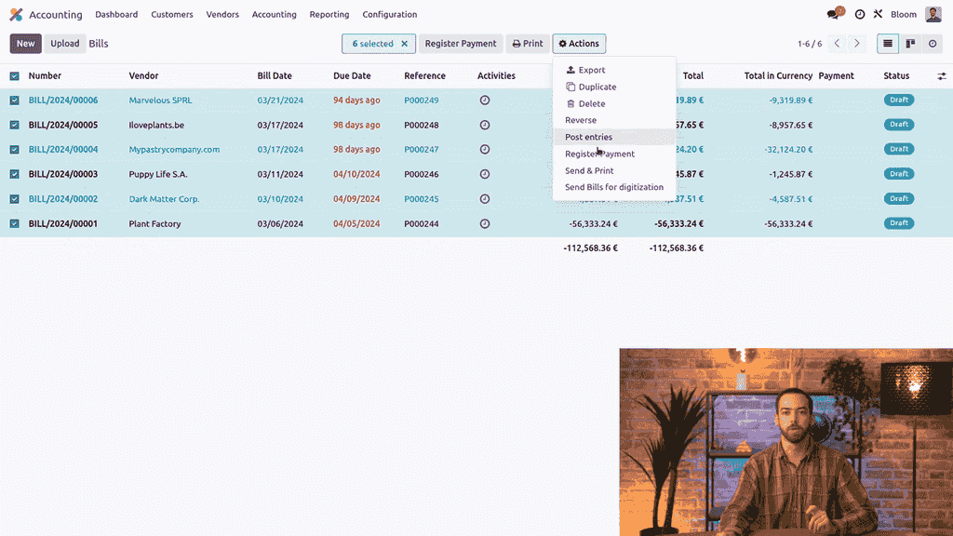The height and width of the screenshot is (536, 953).
Task: Switch to kanban view
Action: pos(911,44)
